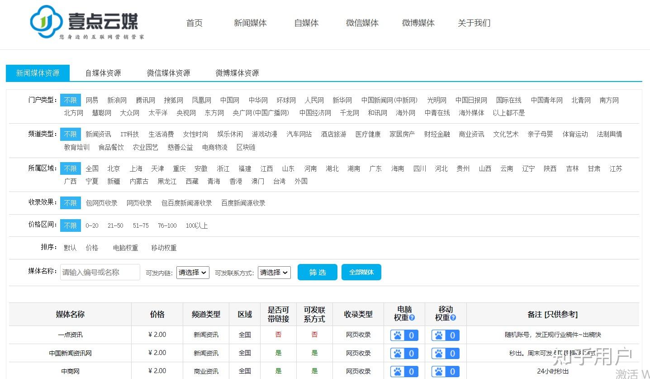This screenshot has width=650, height=379.
Task: Click 移动权重 paw badge for 中商网
Action: (446, 372)
